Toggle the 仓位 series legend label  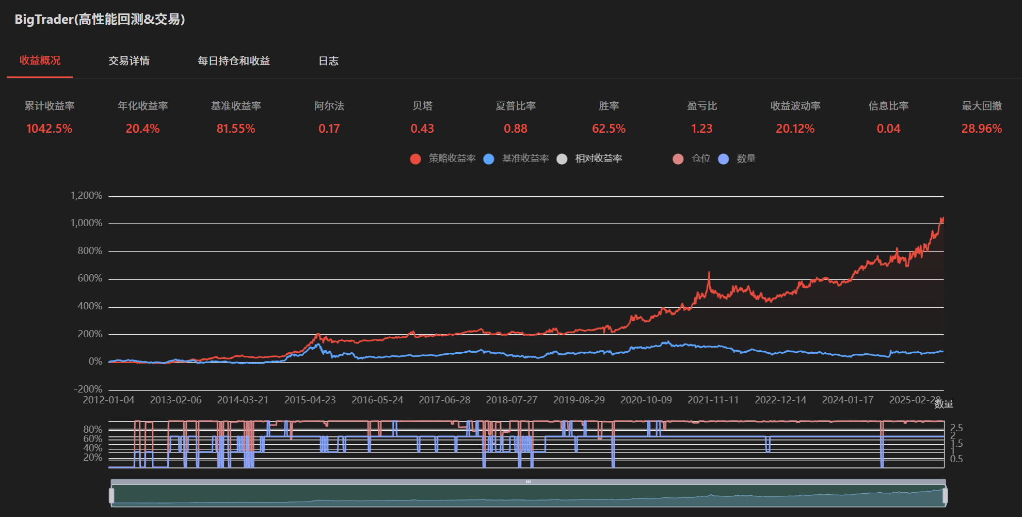pos(700,159)
